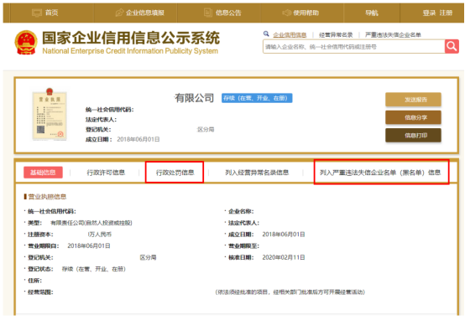Click the small blue magnifier icon
This screenshot has width=465, height=320.
coord(266,34)
